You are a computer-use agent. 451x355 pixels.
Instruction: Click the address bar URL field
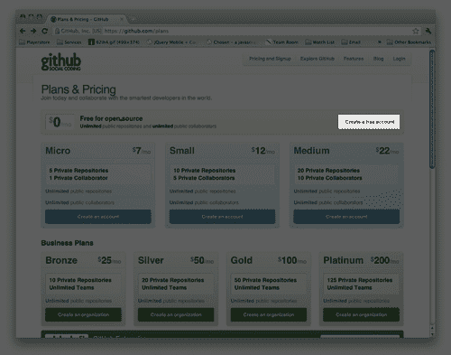[235, 31]
